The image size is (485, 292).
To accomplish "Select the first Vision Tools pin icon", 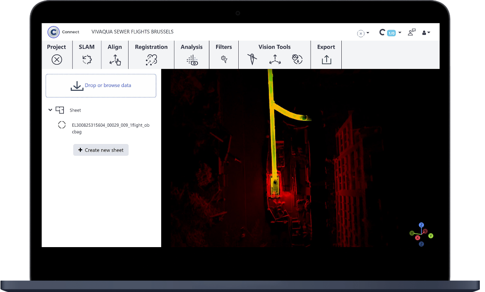I will pyautogui.click(x=252, y=60).
